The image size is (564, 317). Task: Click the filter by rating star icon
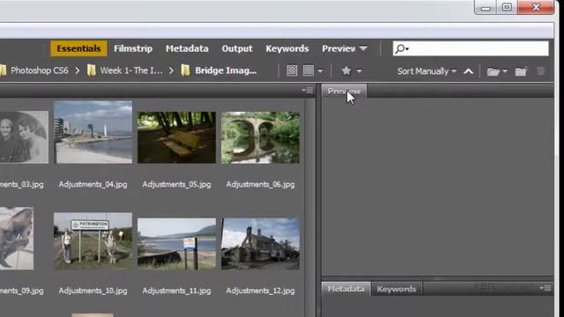(x=346, y=70)
